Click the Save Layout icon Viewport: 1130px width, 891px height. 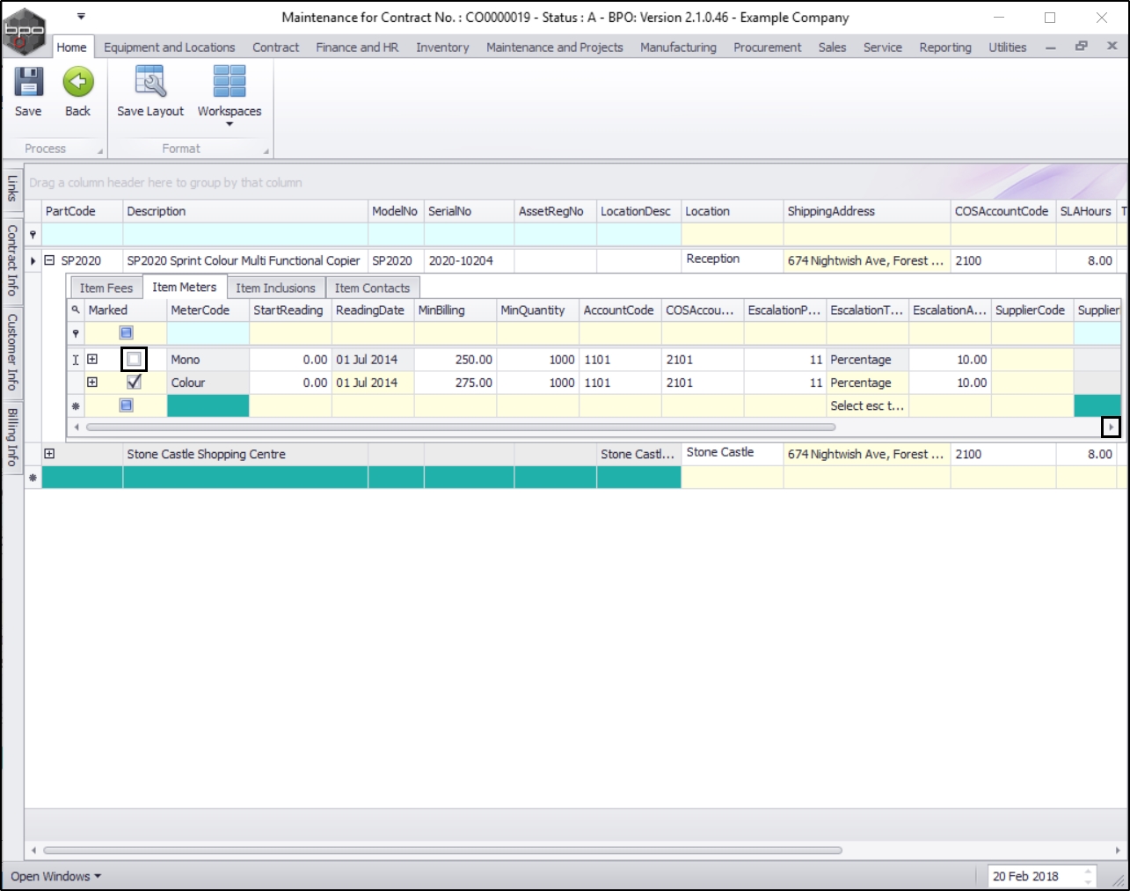click(x=150, y=82)
